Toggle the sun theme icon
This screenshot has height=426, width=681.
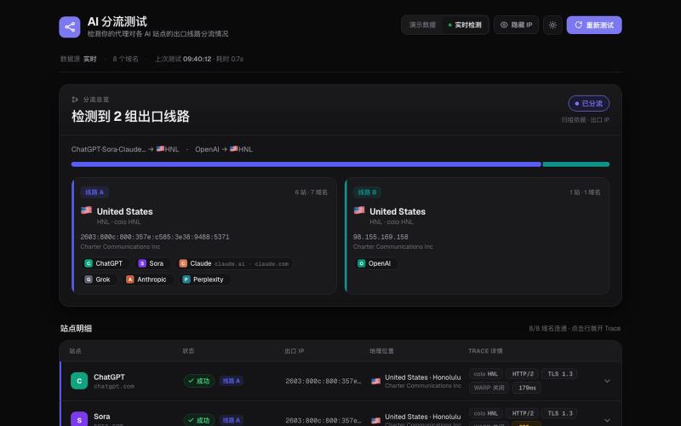click(x=552, y=26)
